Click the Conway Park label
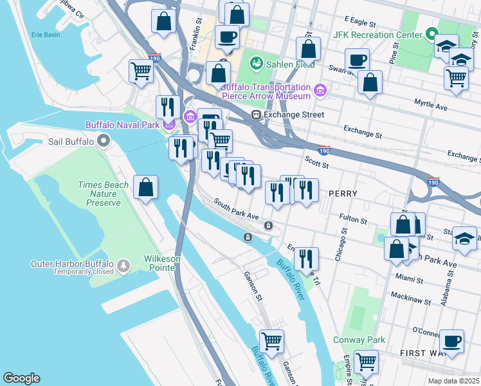481x386 pixels. pyautogui.click(x=359, y=340)
